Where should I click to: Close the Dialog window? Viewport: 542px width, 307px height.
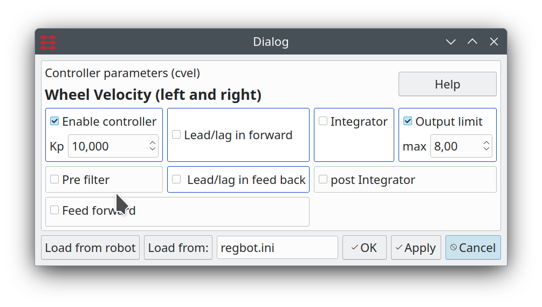[x=493, y=42]
